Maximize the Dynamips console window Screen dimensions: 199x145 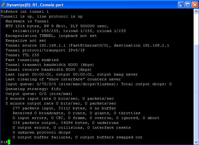[188, 5]
